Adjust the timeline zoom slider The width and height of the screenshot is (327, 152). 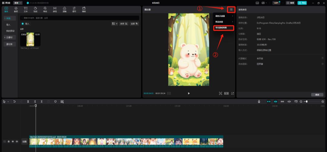tap(307, 102)
